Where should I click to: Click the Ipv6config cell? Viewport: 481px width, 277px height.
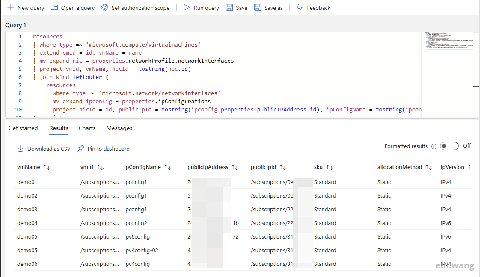(137, 237)
